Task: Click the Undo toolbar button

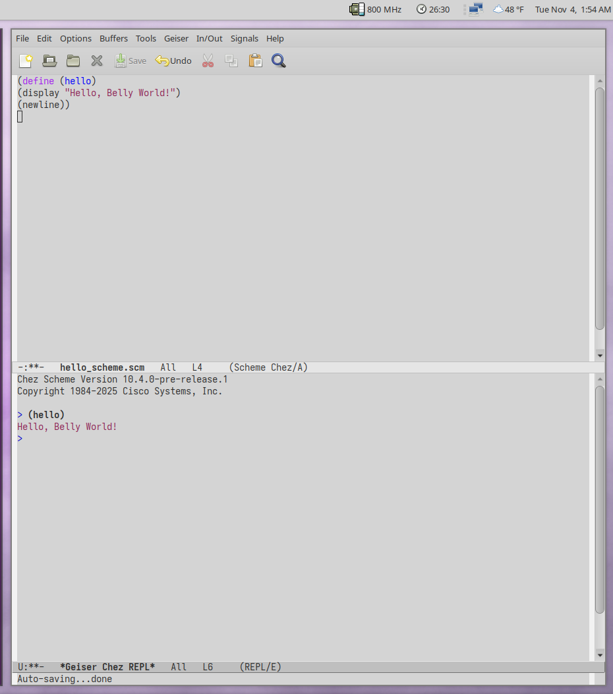Action: (173, 61)
